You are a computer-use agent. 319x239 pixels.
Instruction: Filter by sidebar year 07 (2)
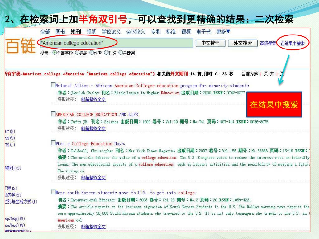(x=10, y=131)
